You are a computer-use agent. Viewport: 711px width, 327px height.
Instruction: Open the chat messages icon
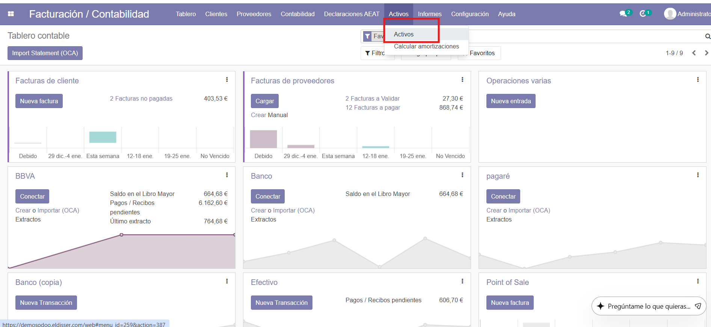(623, 14)
